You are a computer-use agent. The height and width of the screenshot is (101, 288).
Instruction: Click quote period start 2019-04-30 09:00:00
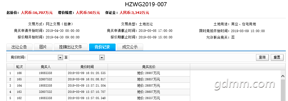coord(63,37)
